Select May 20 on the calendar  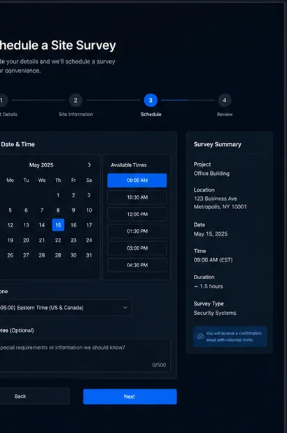[x=26, y=240]
